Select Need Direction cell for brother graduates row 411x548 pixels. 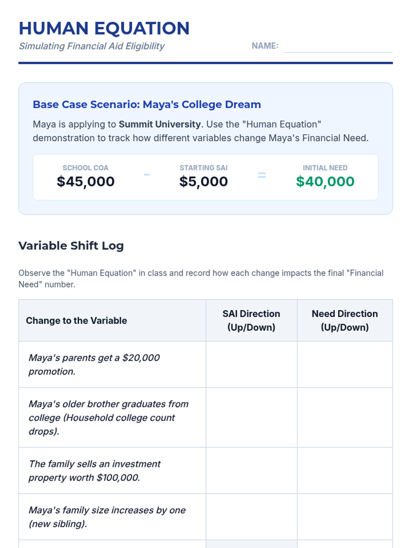click(x=345, y=418)
